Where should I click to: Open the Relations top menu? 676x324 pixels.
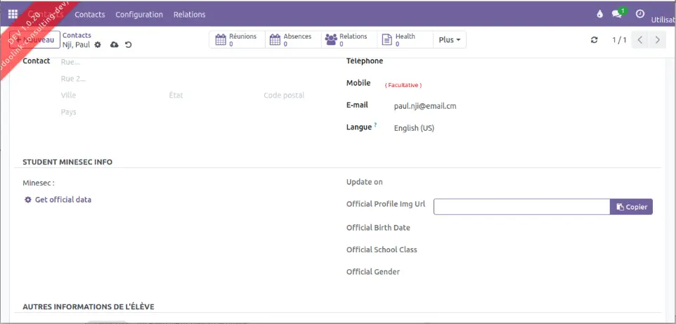click(x=189, y=14)
